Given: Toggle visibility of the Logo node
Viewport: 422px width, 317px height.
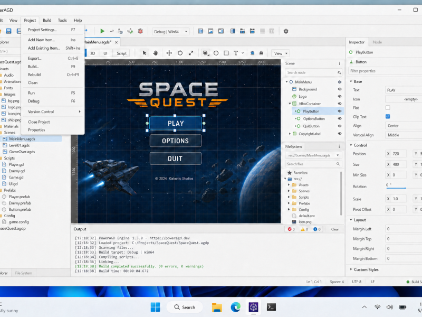Looking at the screenshot, I should (x=340, y=96).
